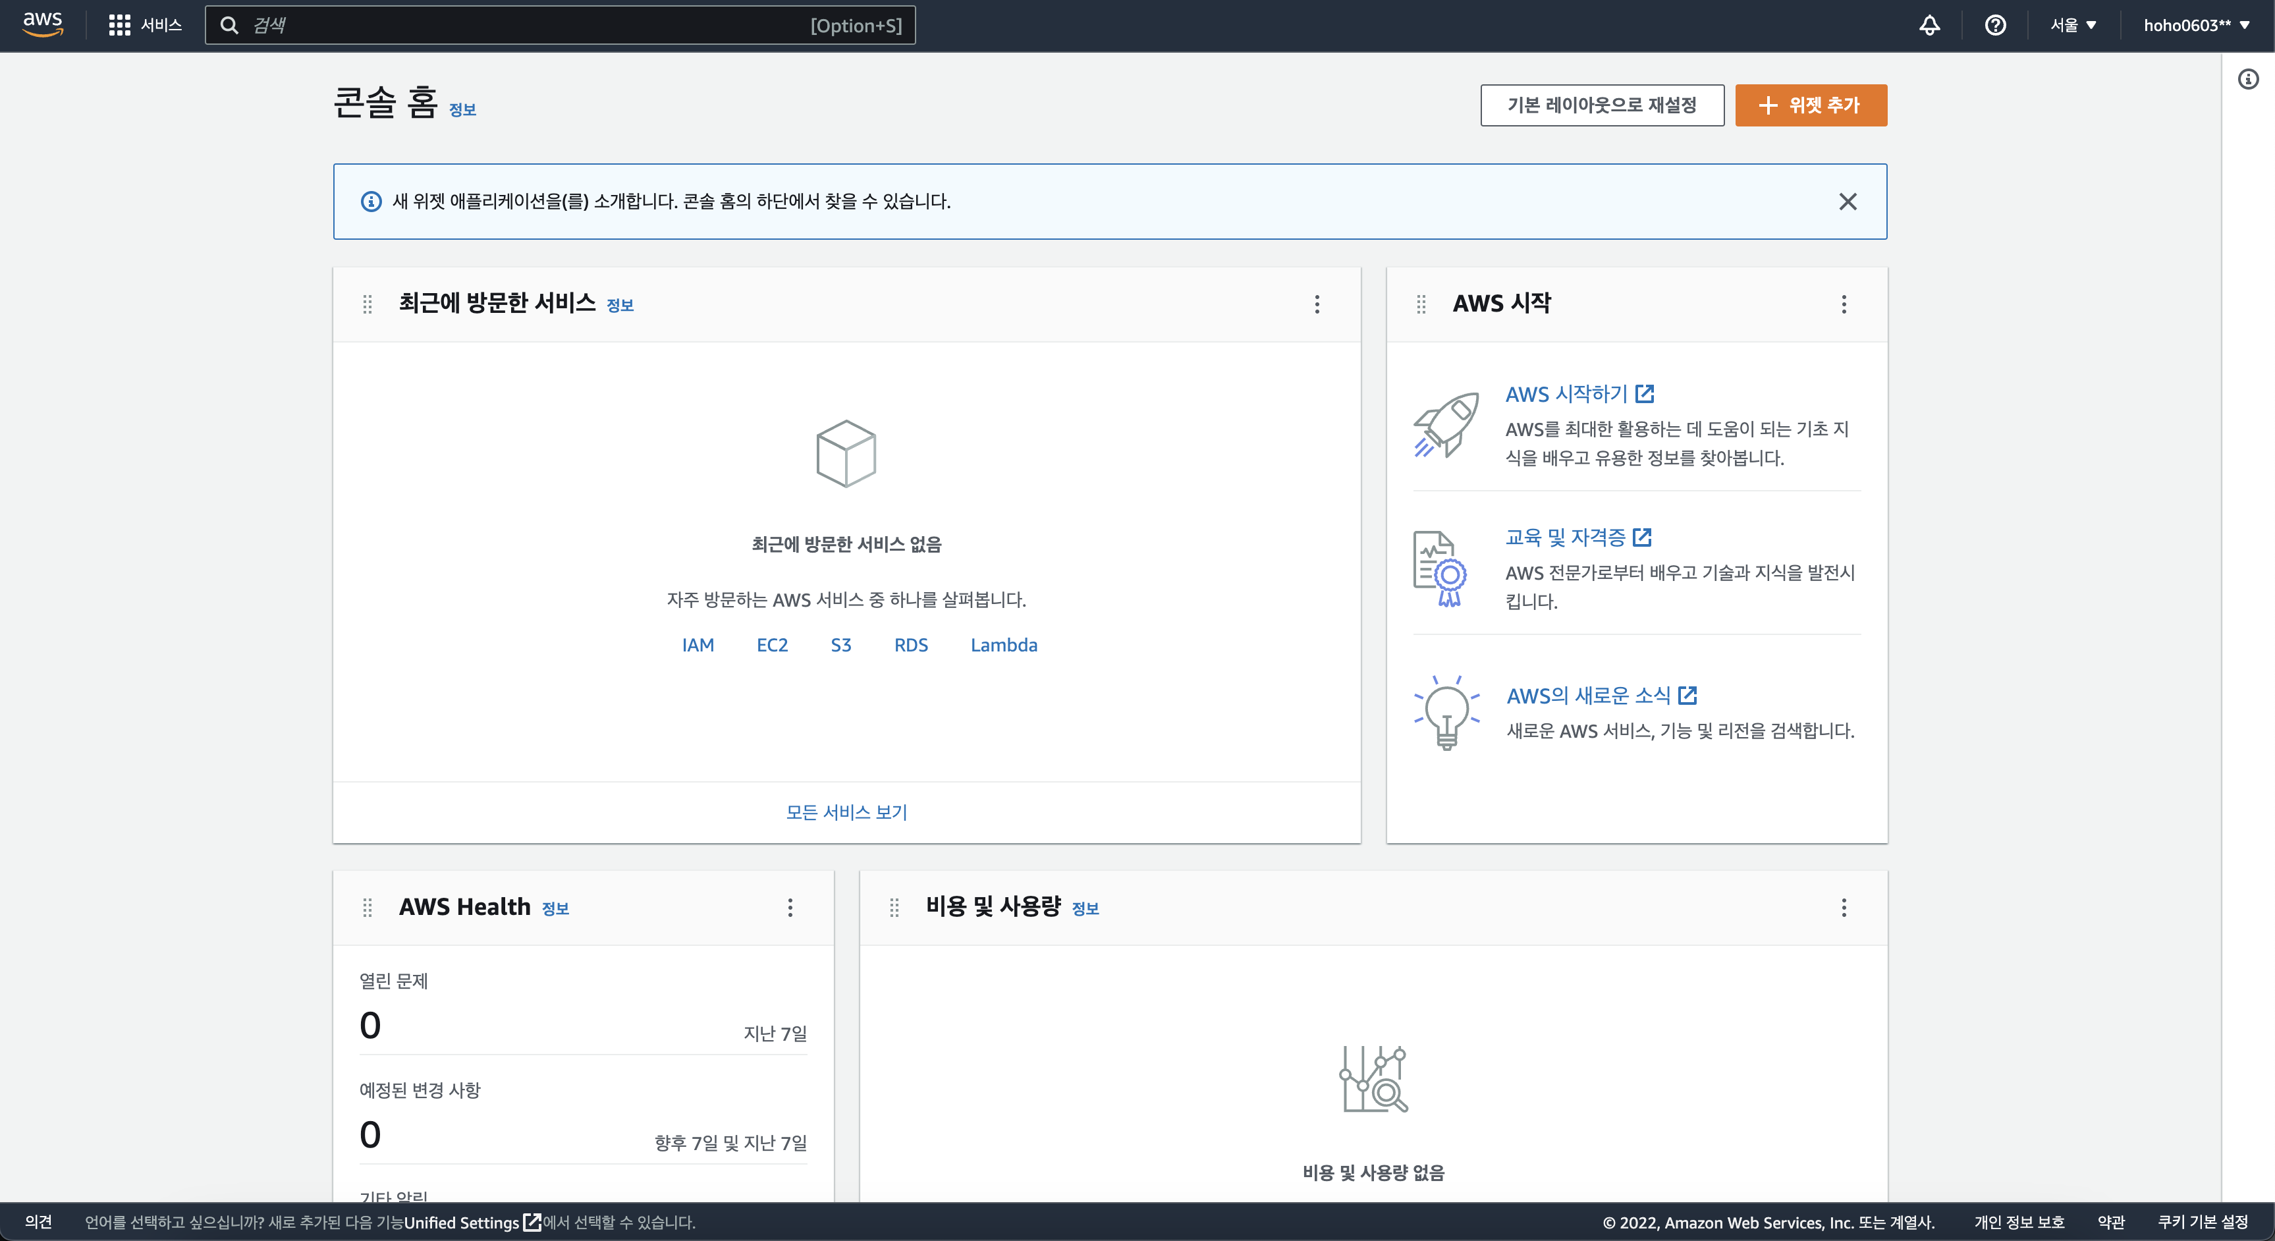Open the AWS 시작 widget options menu
The image size is (2275, 1241).
1844,304
